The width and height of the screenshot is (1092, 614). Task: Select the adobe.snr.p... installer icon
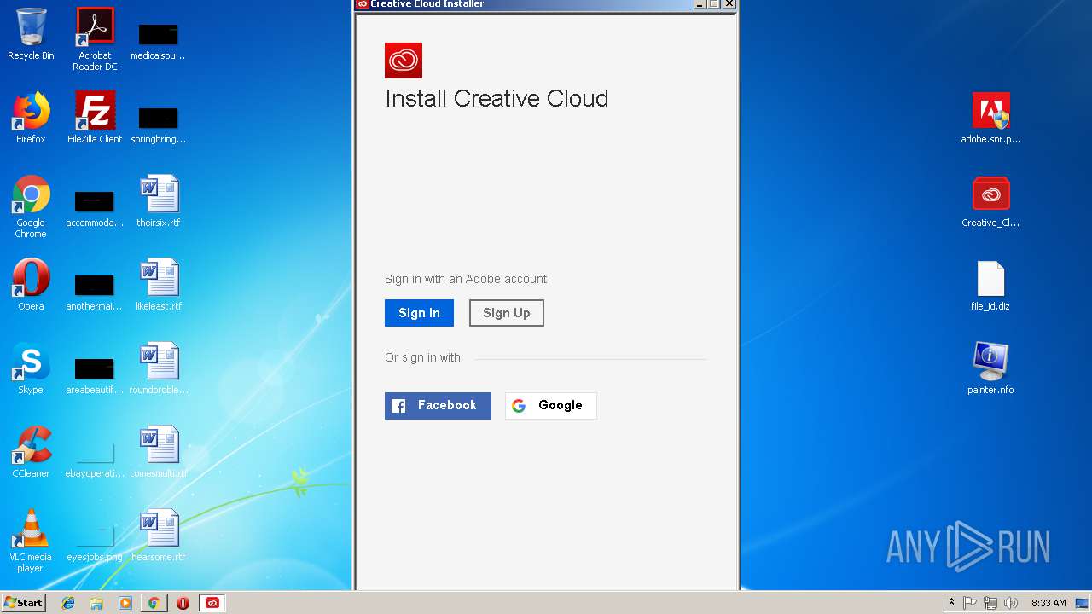point(990,118)
